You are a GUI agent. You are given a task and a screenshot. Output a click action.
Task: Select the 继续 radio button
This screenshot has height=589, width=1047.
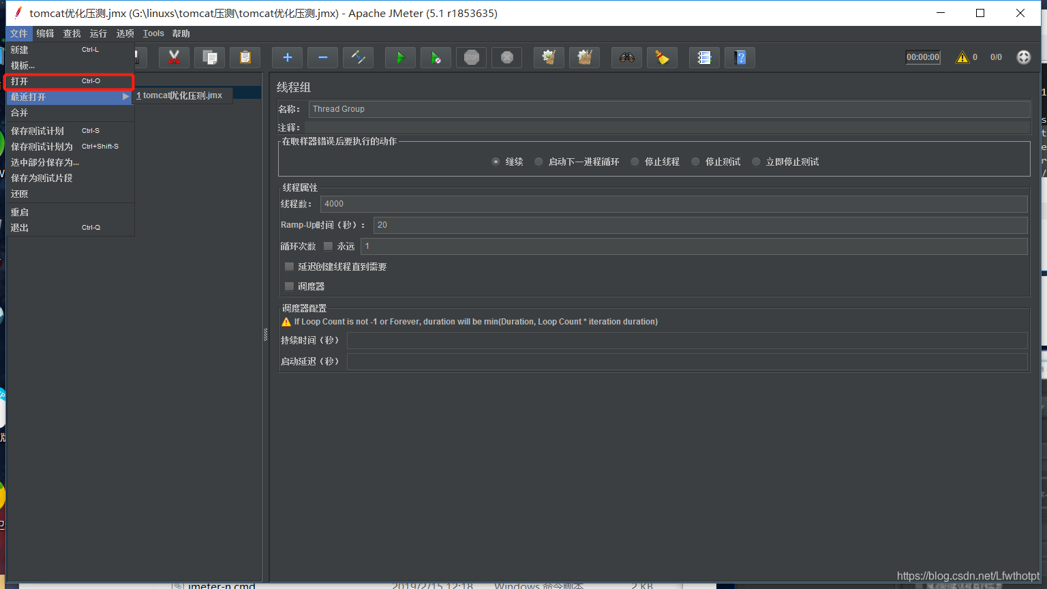point(496,162)
